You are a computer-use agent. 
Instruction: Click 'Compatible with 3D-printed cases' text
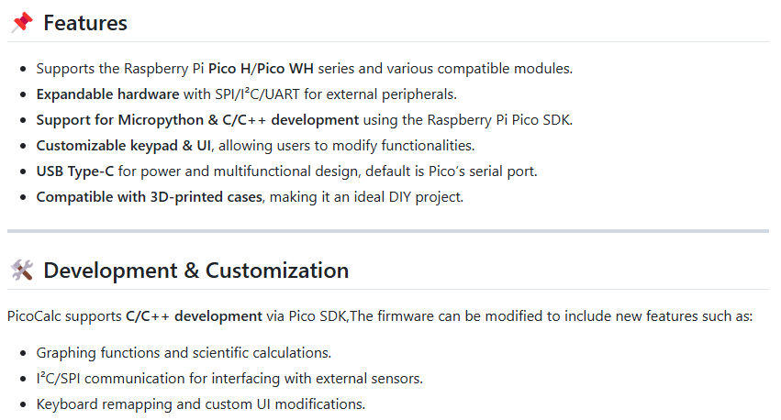coord(149,197)
